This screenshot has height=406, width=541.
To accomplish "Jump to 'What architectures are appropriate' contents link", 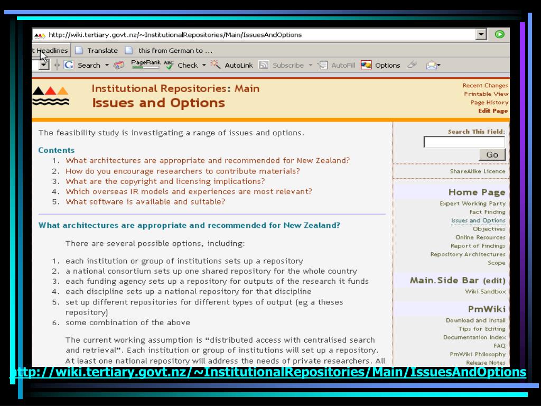I will 208,161.
